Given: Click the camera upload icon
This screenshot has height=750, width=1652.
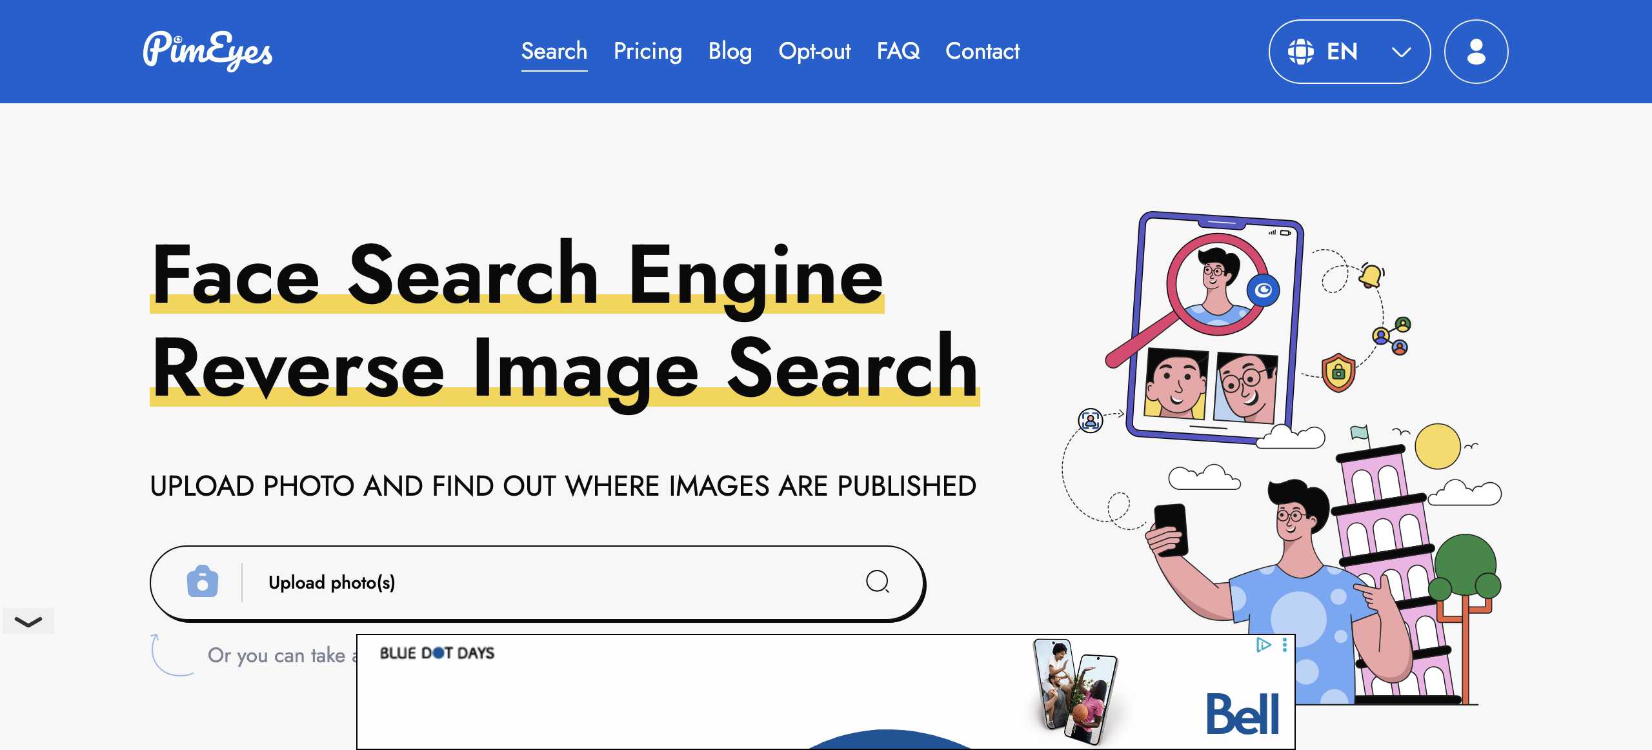Looking at the screenshot, I should (x=202, y=582).
